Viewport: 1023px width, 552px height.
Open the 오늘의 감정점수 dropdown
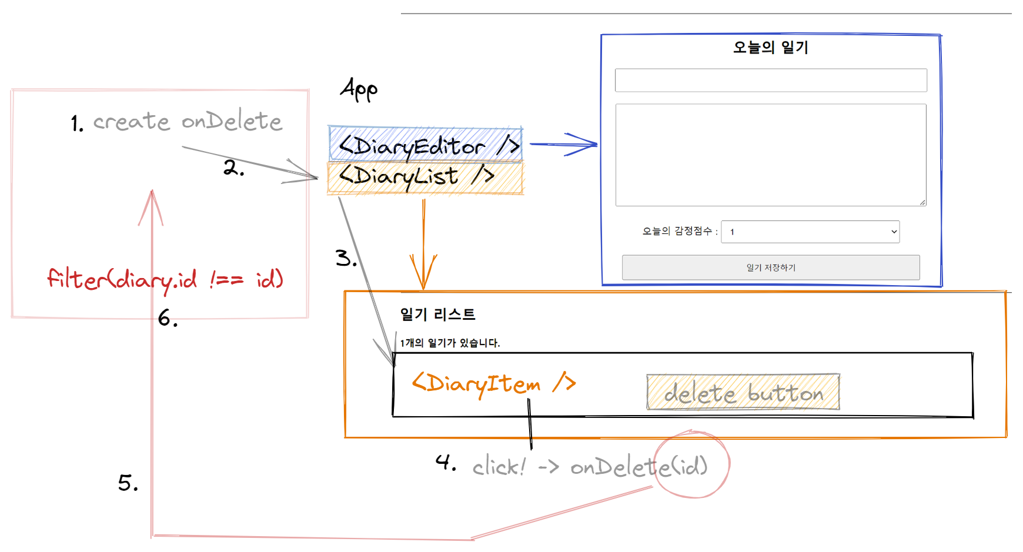[810, 232]
